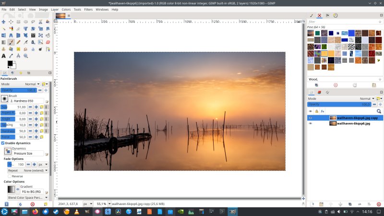Select the Zoom magnifier tool

coord(26,56)
